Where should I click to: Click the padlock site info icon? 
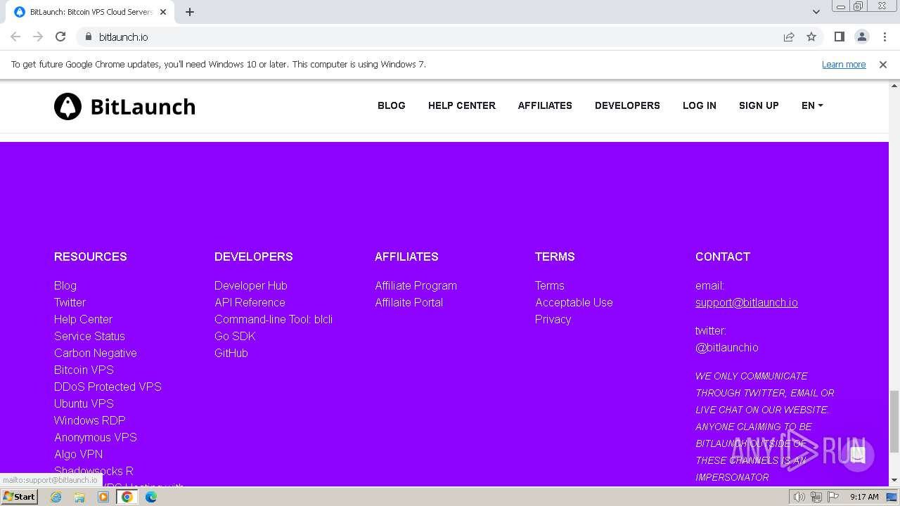[88, 37]
